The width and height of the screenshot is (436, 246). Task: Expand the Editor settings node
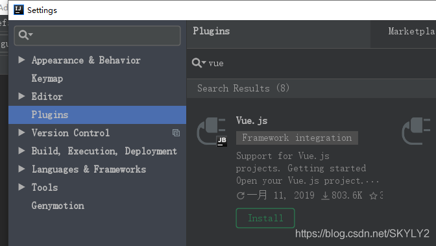(21, 96)
